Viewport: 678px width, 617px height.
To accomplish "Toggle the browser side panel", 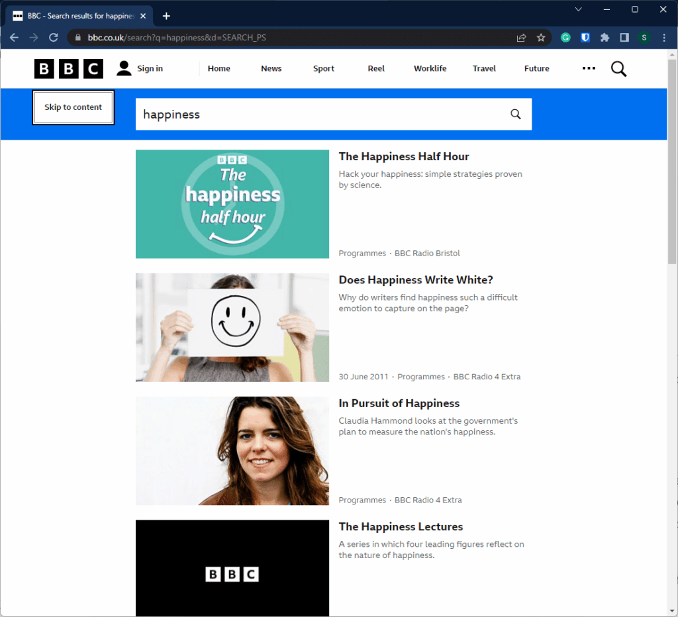I will point(624,38).
